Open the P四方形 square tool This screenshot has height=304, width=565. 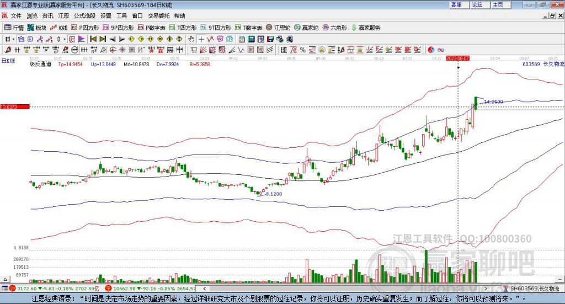click(x=85, y=28)
